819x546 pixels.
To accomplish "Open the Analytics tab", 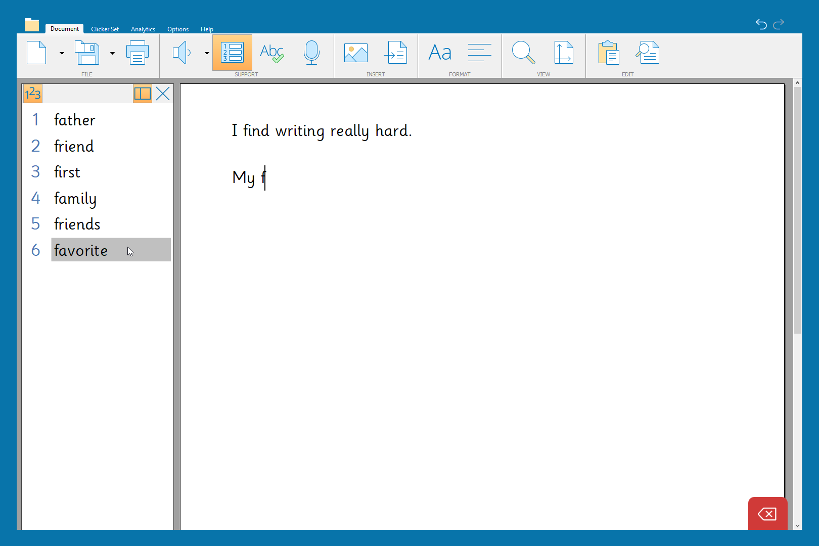I will 143,29.
